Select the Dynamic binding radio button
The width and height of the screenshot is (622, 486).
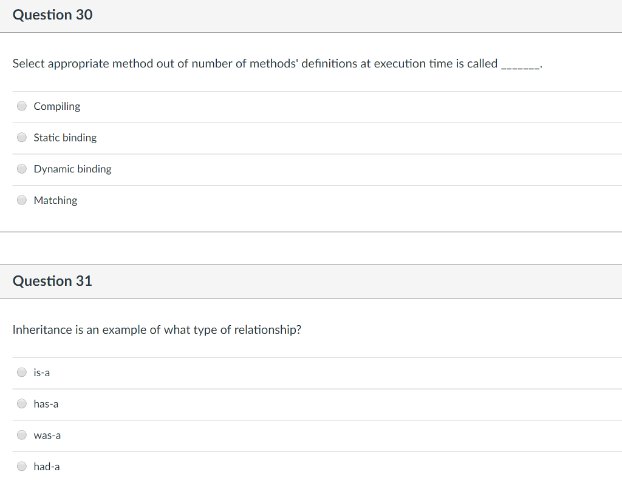pyautogui.click(x=21, y=168)
